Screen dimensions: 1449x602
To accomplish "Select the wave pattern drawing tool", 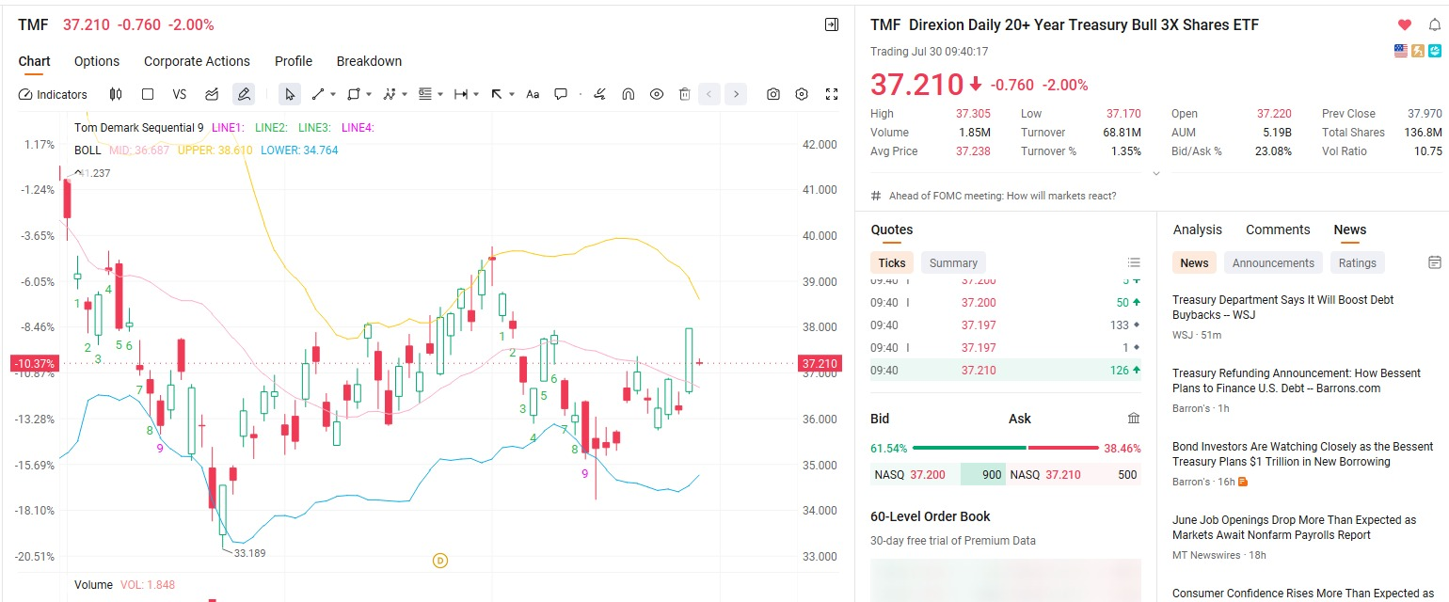I will tap(390, 94).
